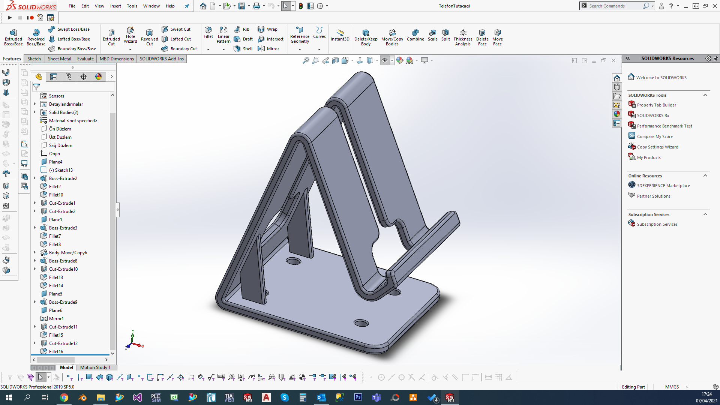The height and width of the screenshot is (405, 720).
Task: Expand the Boss-Extrude2 feature node
Action: pyautogui.click(x=35, y=178)
